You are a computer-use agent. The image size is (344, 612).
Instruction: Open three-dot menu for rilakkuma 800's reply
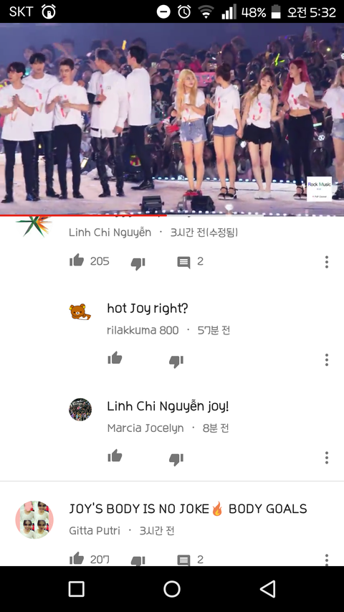327,359
